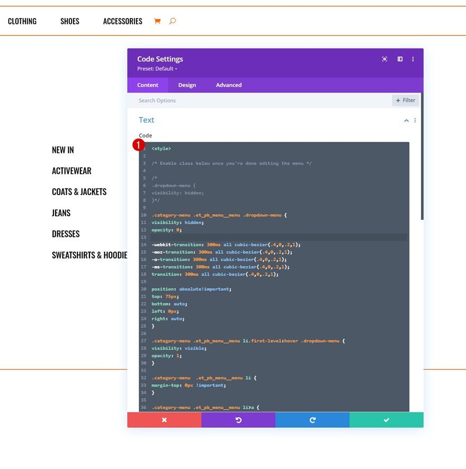Redo changes with the blue redo icon
466x469 pixels.
tap(312, 419)
